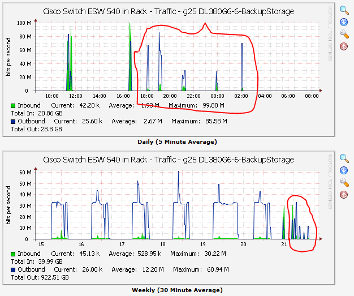Image resolution: width=354 pixels, height=296 pixels.
Task: Export Weekly graph data with blue arrow icon
Action: tap(344, 170)
